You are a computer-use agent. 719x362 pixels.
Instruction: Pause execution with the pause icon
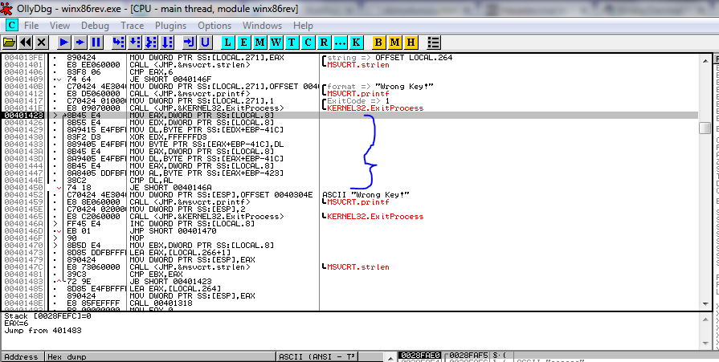96,43
